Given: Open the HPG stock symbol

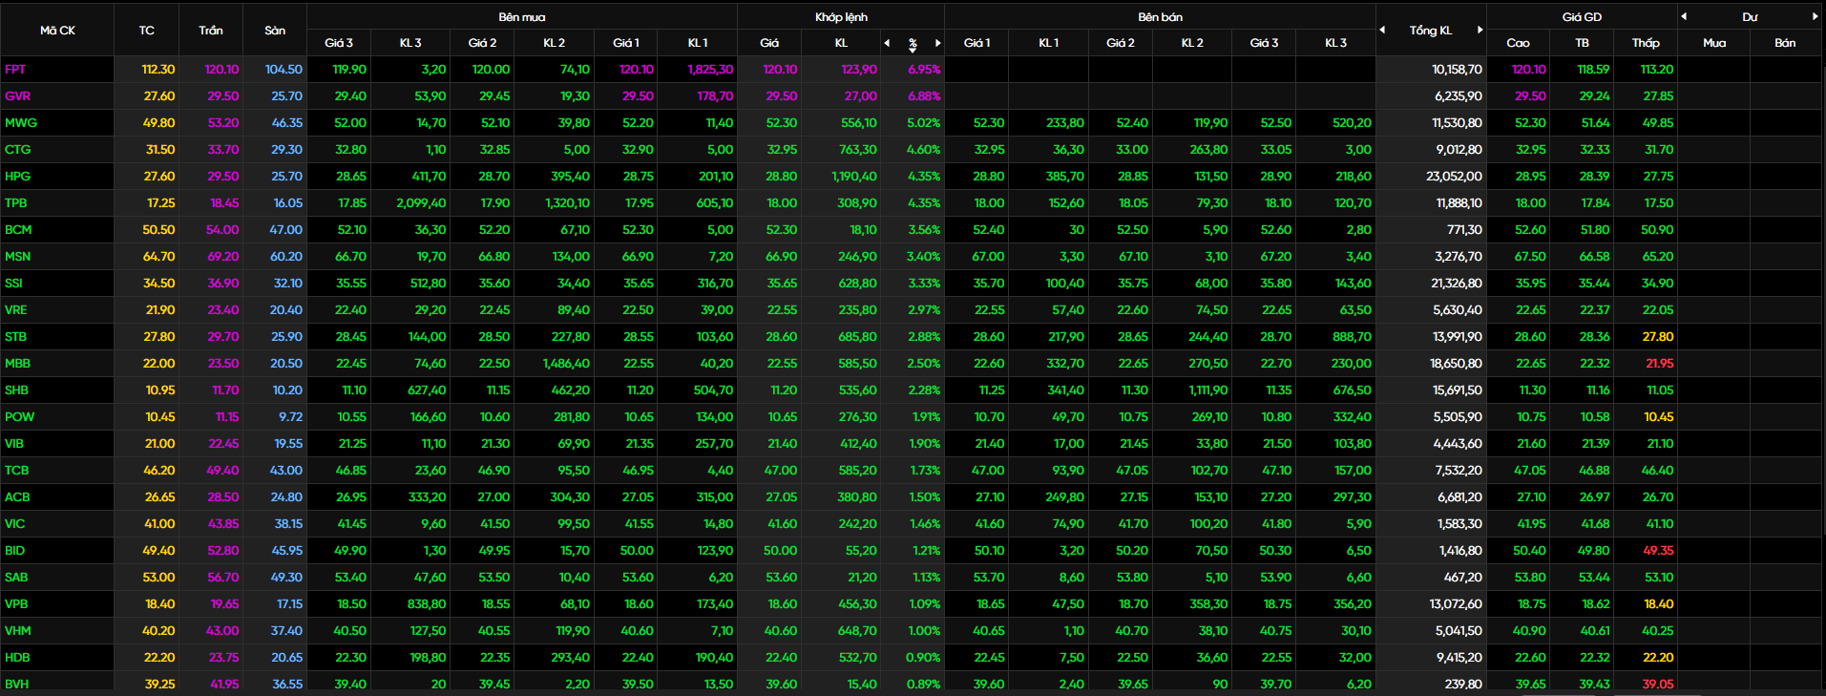Looking at the screenshot, I should tap(17, 177).
